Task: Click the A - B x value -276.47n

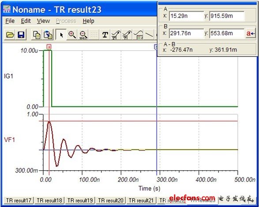Action: (x=181, y=50)
